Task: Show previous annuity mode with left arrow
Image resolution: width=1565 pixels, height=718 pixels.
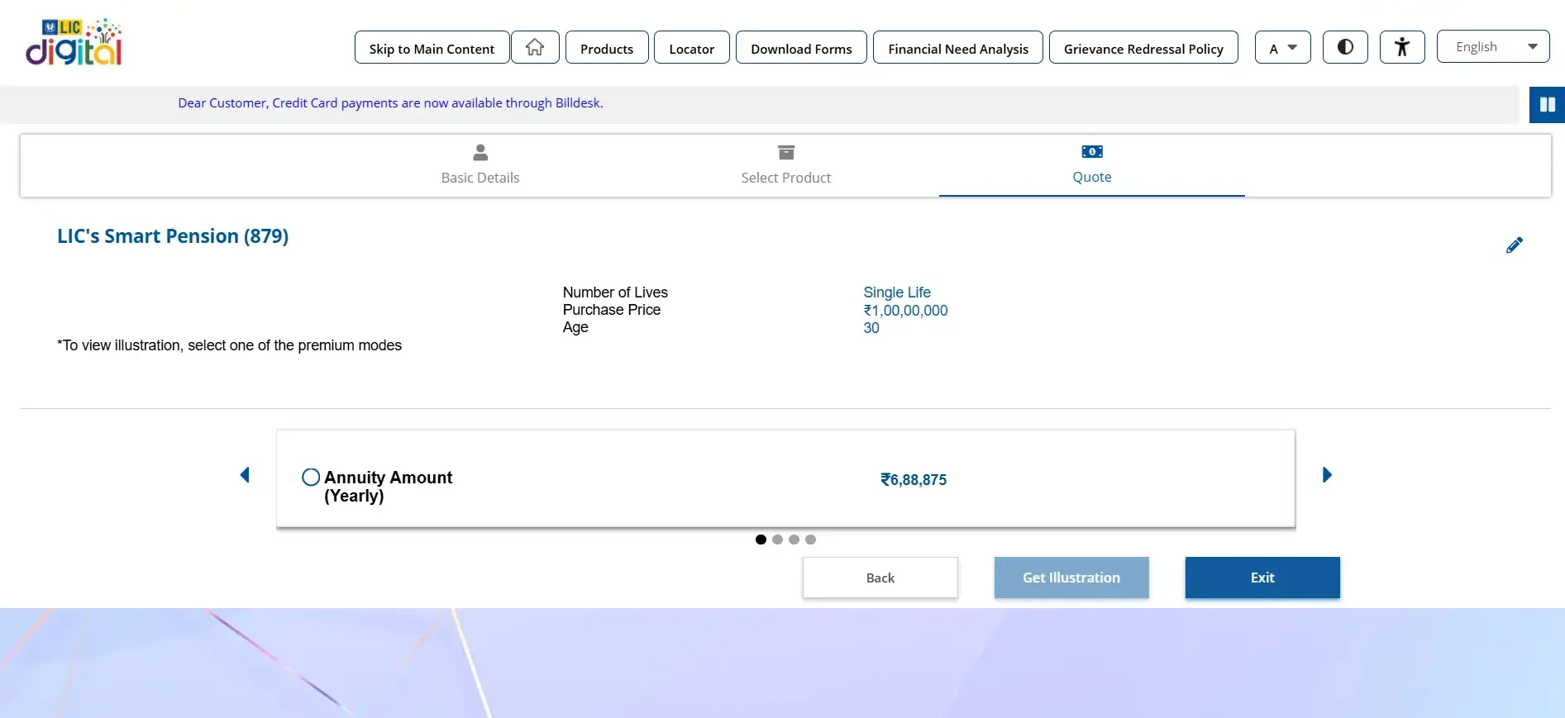Action: point(245,475)
